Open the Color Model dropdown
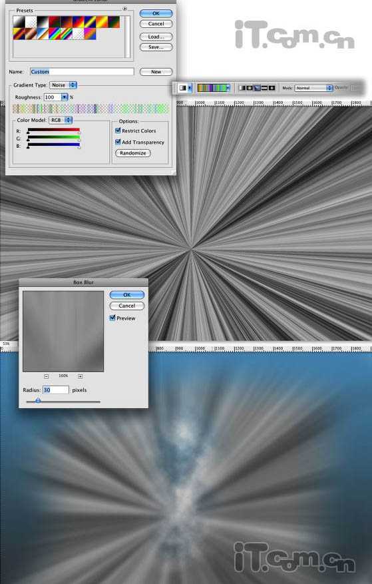This screenshot has height=584, width=372. [61, 120]
